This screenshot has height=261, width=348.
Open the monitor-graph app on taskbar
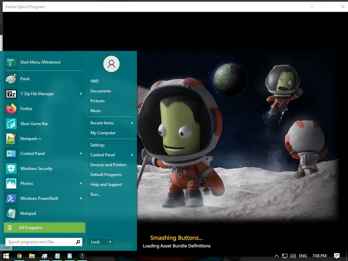coord(45,256)
